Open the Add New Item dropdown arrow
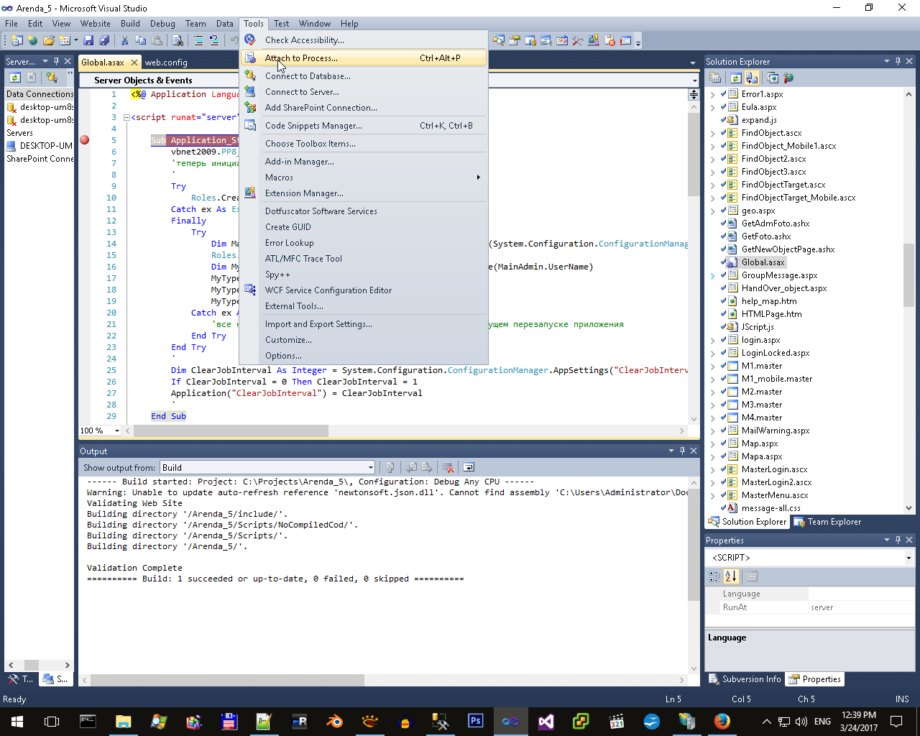Viewport: 920px width, 736px height. [75, 40]
